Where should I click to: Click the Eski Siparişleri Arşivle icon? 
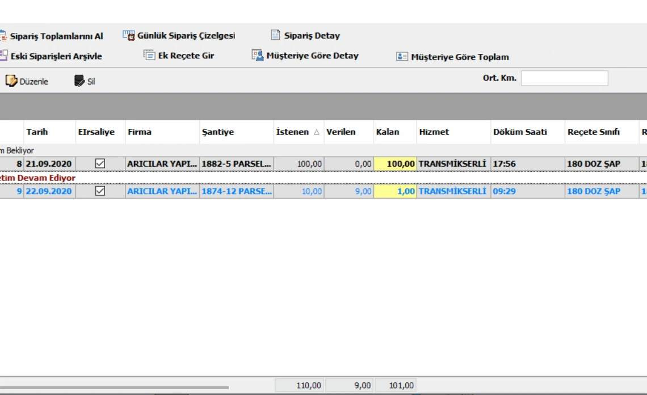(3, 56)
